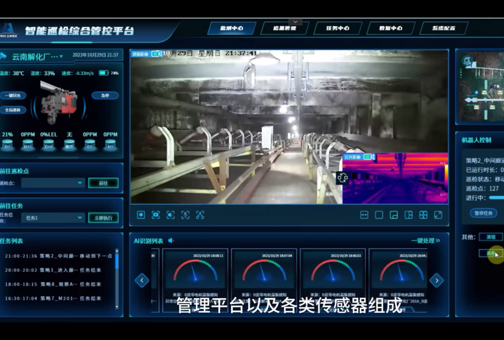
Task: Click the swap-view icon beside infrared window
Action: pos(342,178)
